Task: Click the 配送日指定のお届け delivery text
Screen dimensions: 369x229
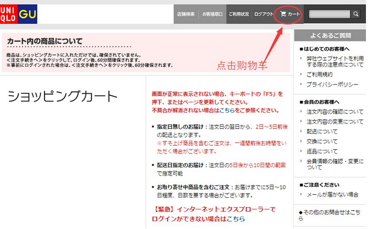Action: [180, 165]
